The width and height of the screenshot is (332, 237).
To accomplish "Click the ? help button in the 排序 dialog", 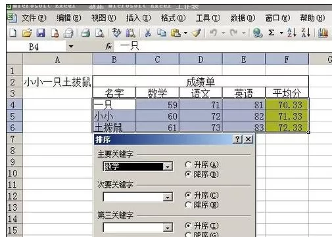I will tap(237, 139).
